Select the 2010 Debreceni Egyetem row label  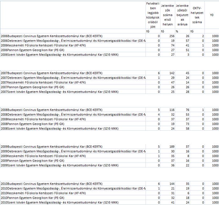point(73,188)
